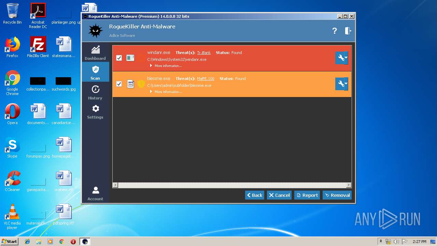
Task: Click the volume icon in system tray
Action: coord(396,242)
